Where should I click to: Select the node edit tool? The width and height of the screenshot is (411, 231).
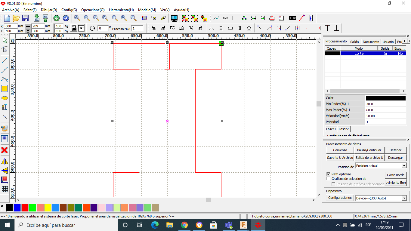pyautogui.click(x=5, y=50)
